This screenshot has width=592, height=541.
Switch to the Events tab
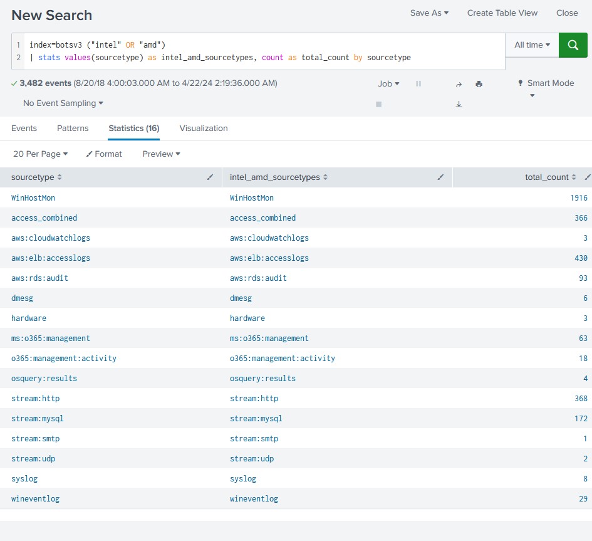click(x=24, y=129)
